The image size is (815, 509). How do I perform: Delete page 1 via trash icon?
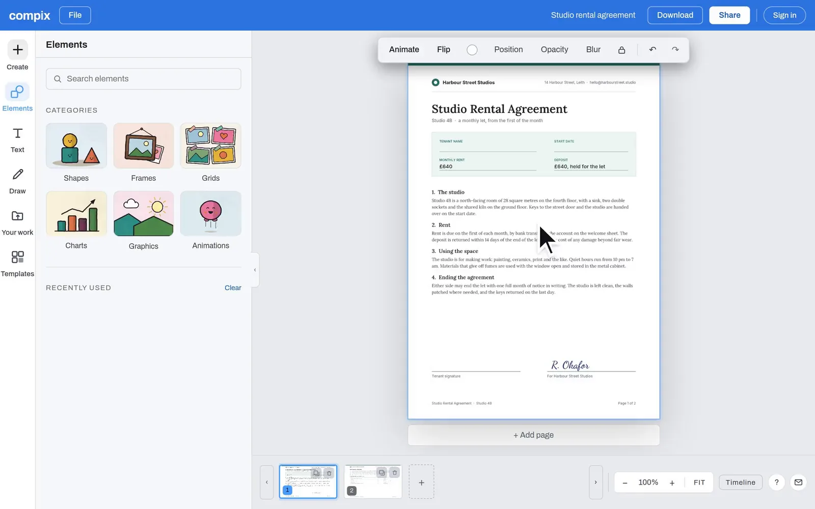(x=329, y=473)
